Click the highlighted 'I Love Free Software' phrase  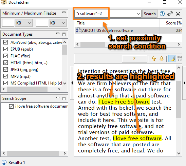(x=124, y=102)
